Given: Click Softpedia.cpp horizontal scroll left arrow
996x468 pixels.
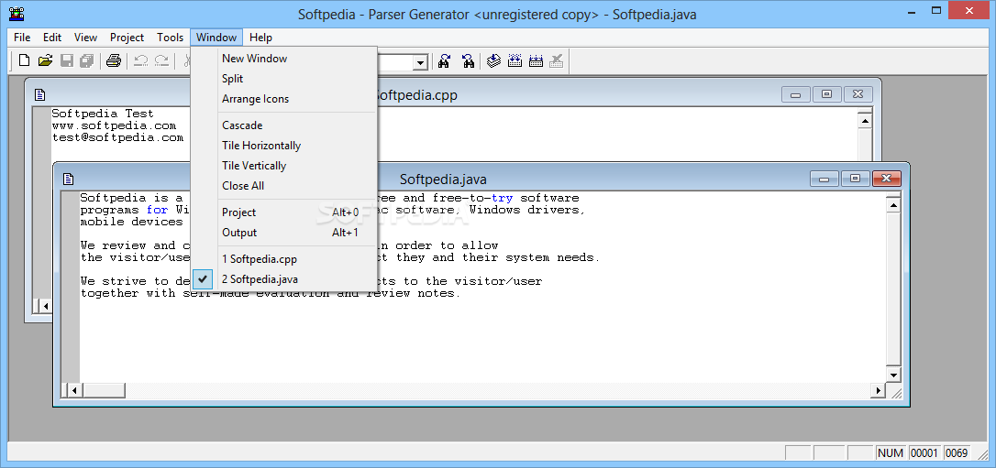Looking at the screenshot, I should (x=46, y=306).
